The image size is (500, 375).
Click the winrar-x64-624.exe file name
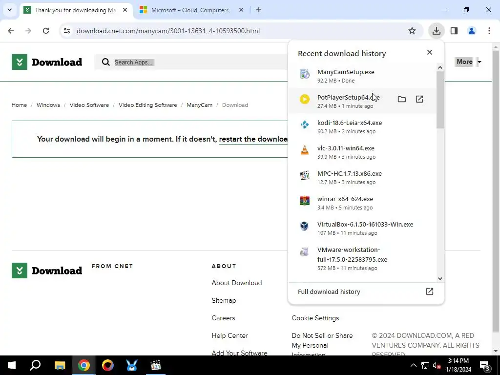[x=345, y=199]
